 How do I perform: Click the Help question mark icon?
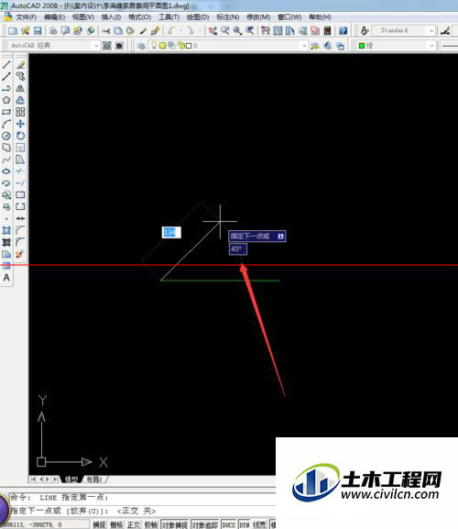point(343,31)
